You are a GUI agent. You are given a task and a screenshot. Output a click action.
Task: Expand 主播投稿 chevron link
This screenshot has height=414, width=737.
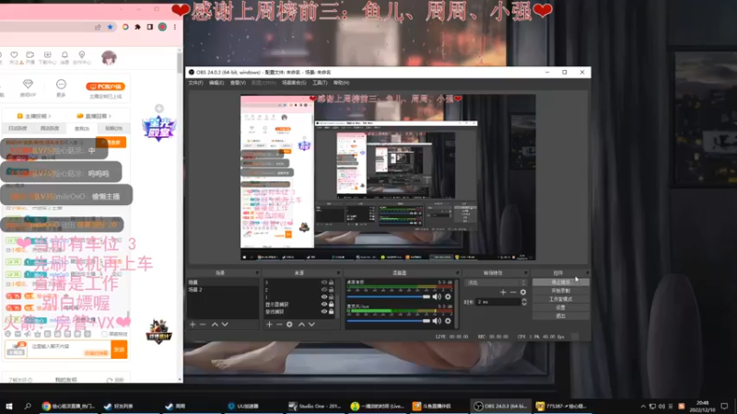34,116
